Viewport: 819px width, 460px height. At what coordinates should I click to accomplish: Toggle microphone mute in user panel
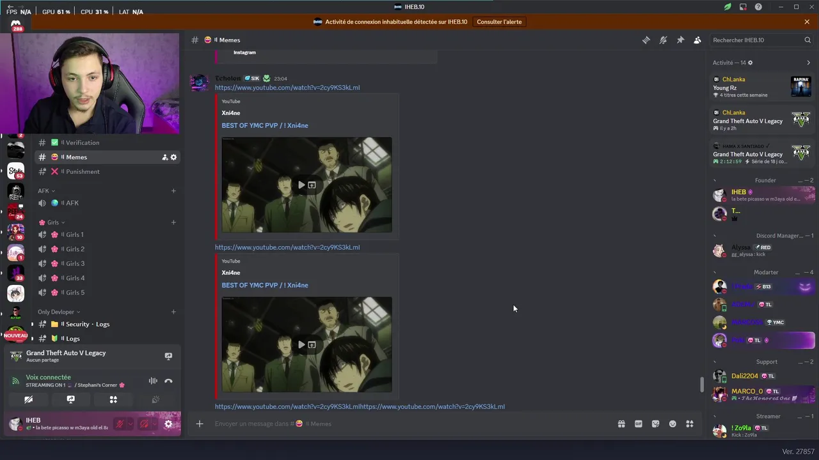[x=119, y=424]
